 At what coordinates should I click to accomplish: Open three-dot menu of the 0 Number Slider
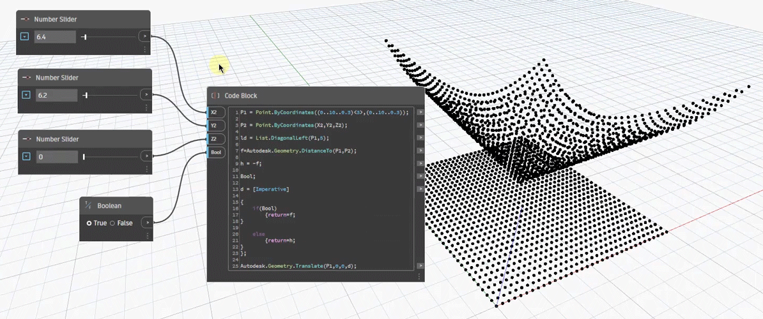[146, 169]
